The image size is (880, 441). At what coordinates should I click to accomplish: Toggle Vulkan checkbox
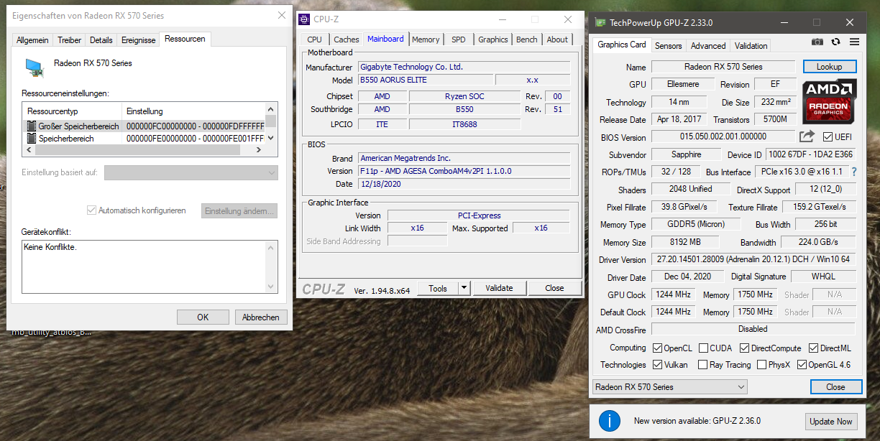click(x=657, y=364)
